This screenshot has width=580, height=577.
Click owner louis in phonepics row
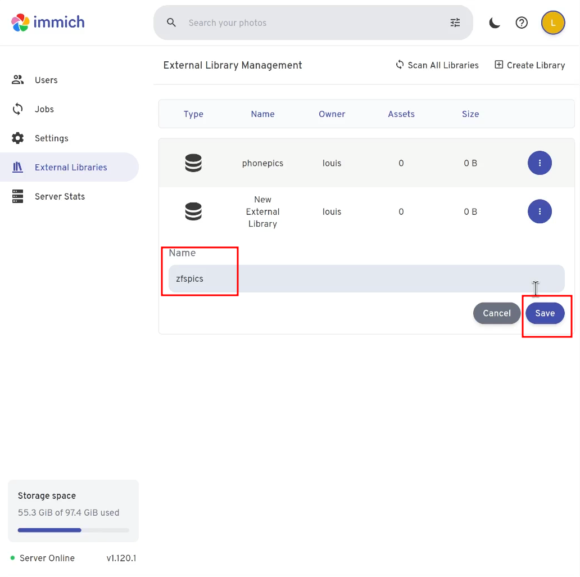[332, 163]
